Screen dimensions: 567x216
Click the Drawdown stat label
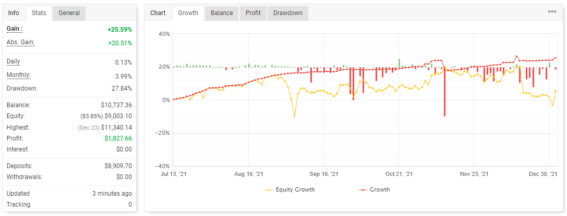click(x=22, y=88)
